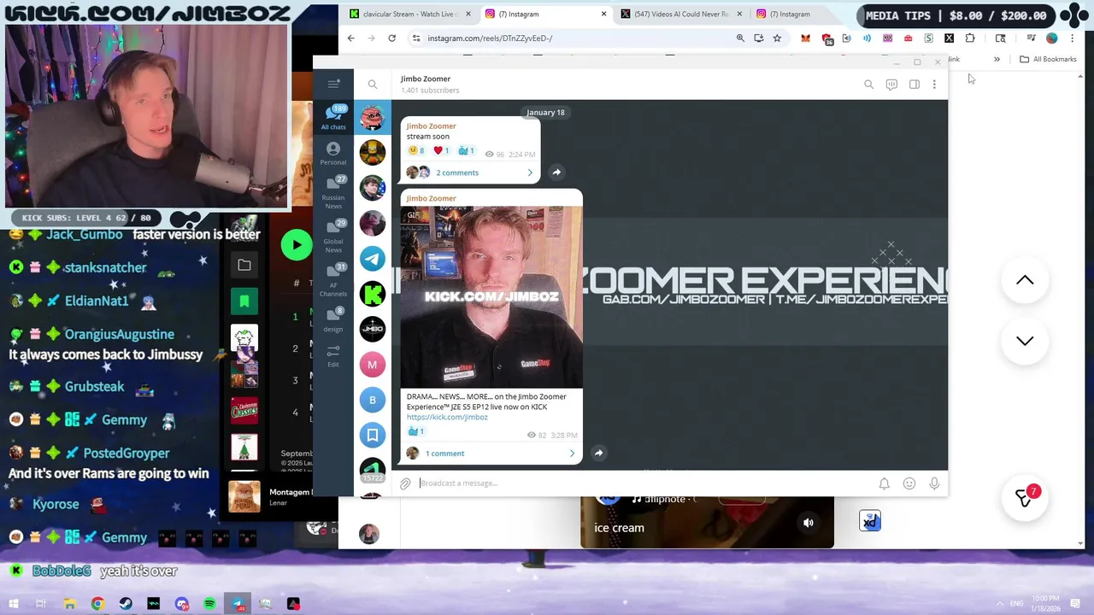Open 1 comment on the Kick live post
The width and height of the screenshot is (1094, 615).
491,454
